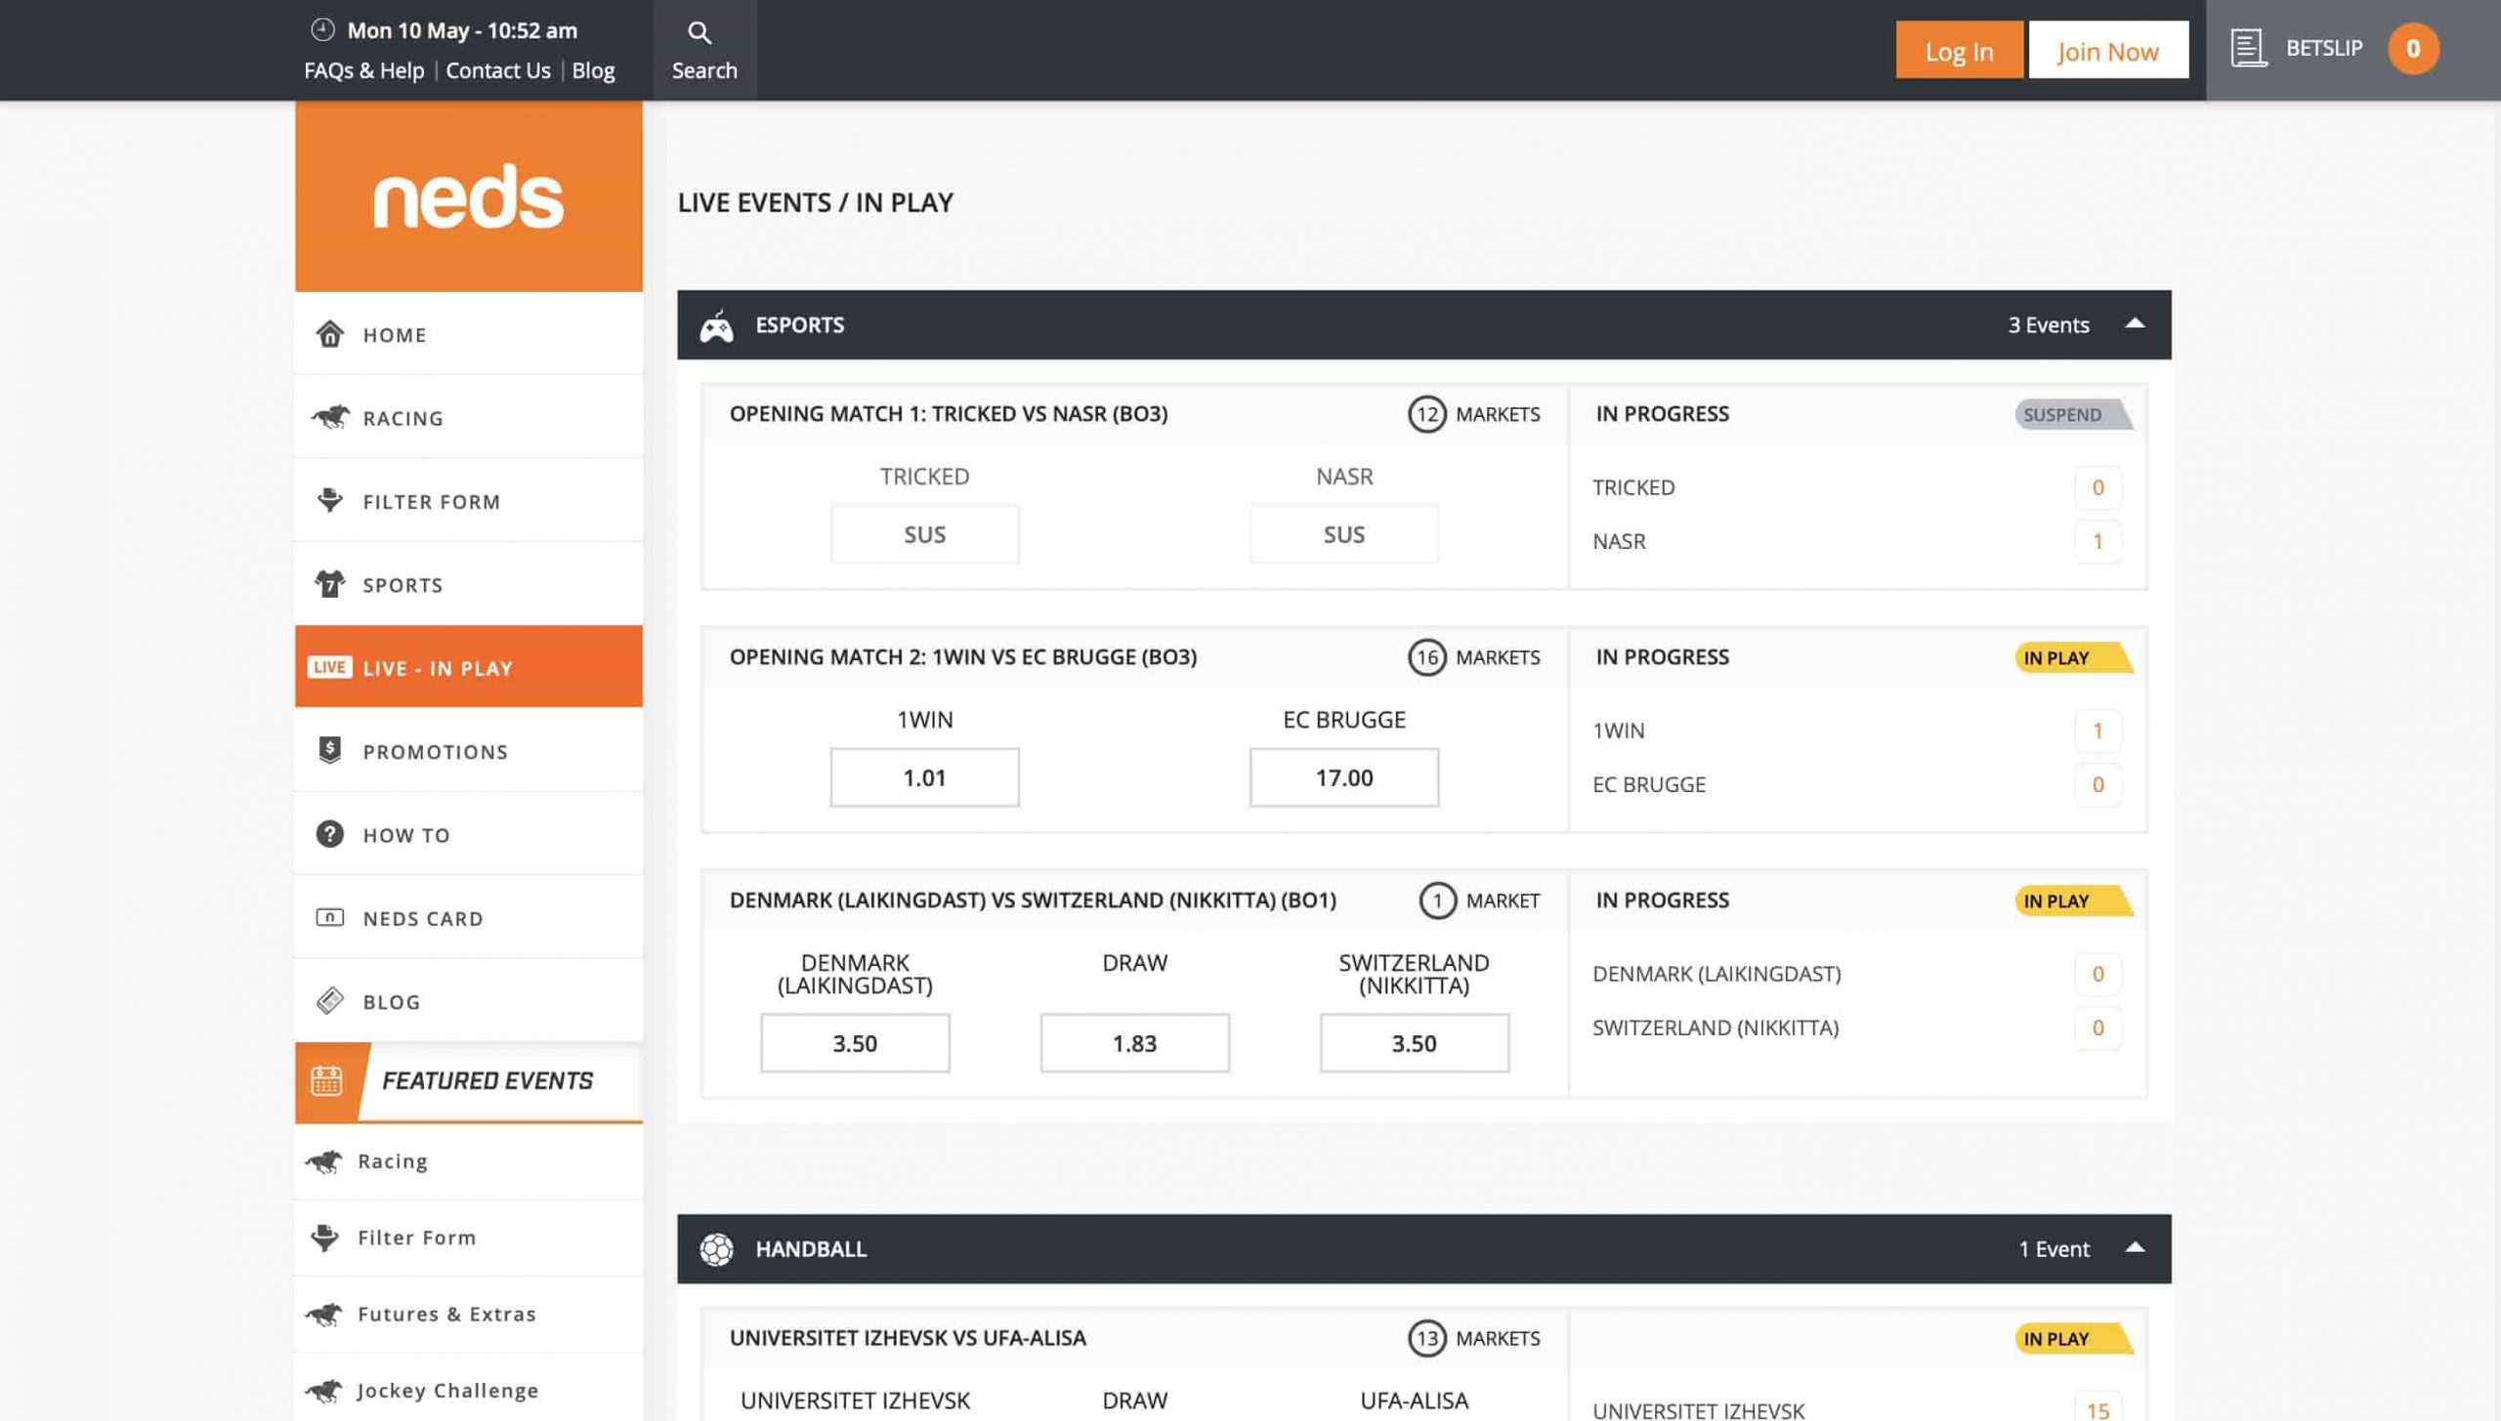Click the clock icon beside the date
Viewport: 2501px width, 1421px height.
(x=322, y=29)
